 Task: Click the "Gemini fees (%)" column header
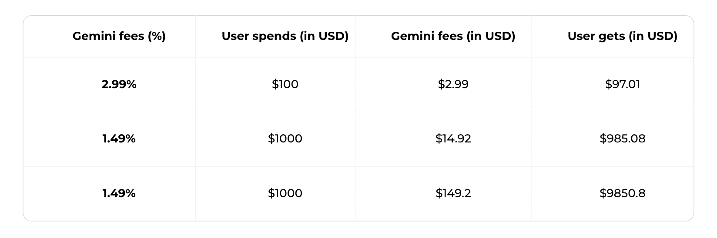click(x=119, y=36)
